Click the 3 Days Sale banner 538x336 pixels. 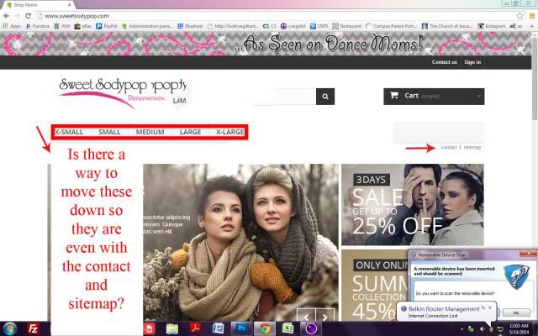[412, 204]
